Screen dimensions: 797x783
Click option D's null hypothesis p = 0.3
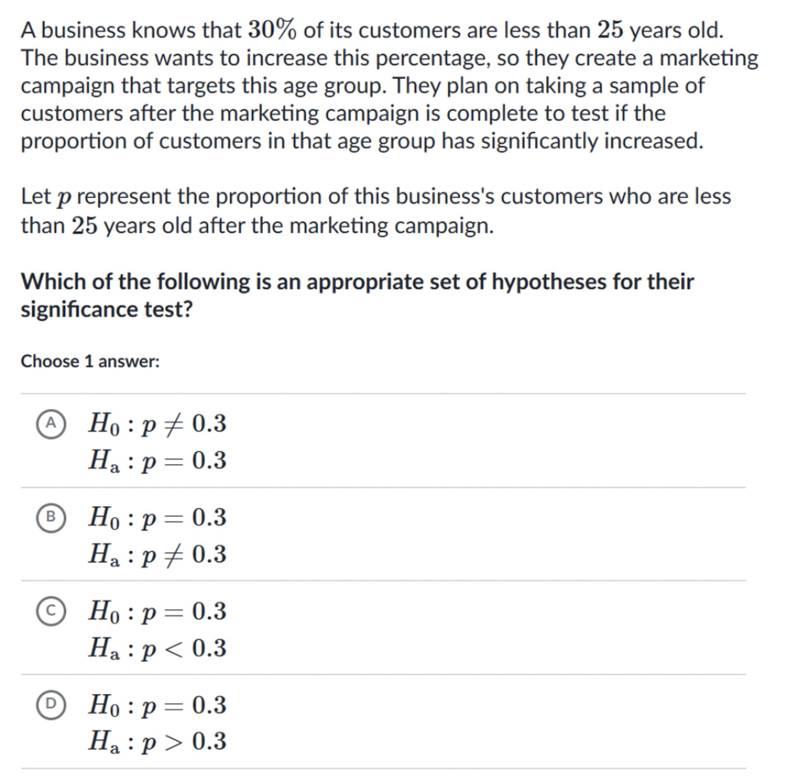tap(157, 705)
